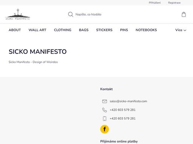Open the BAGS category

[84, 30]
